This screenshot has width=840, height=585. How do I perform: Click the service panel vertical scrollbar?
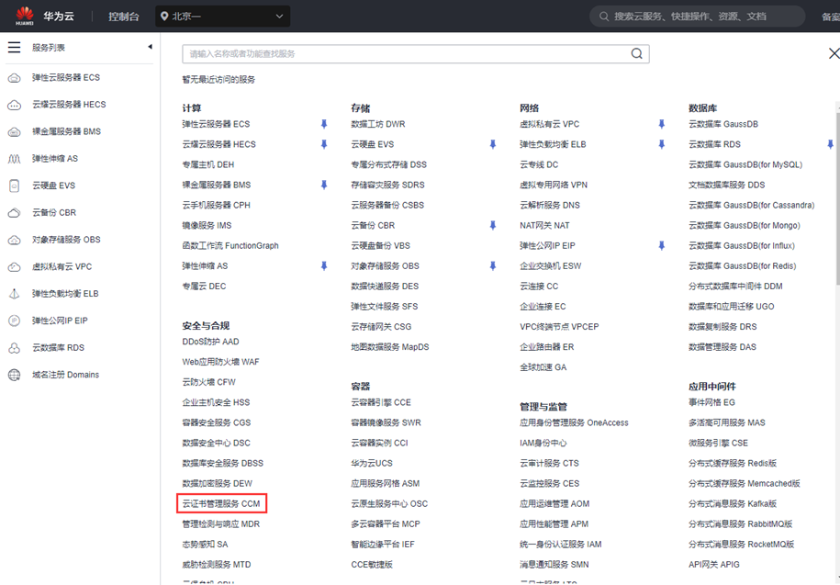836,198
